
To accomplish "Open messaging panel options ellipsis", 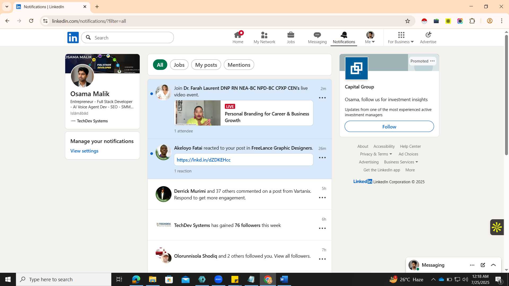I will pyautogui.click(x=472, y=265).
